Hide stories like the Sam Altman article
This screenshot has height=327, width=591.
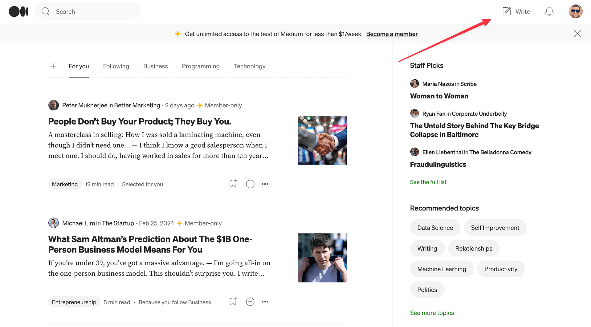[250, 301]
